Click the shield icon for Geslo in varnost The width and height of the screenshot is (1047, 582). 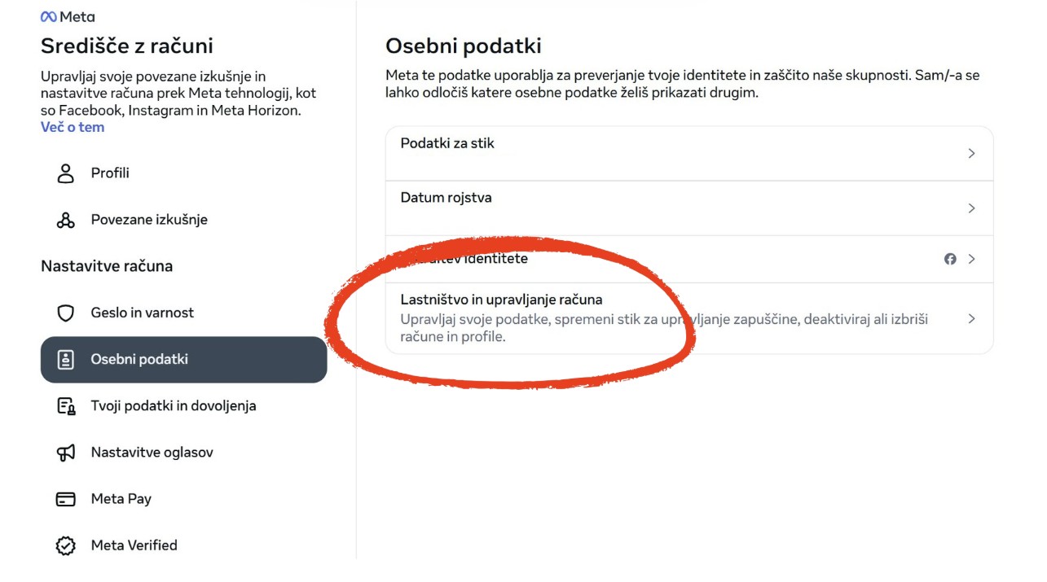click(x=65, y=313)
